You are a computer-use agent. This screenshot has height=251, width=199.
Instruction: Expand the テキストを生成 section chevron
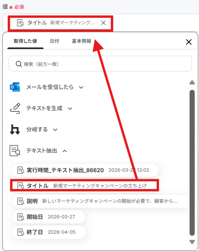point(70,109)
